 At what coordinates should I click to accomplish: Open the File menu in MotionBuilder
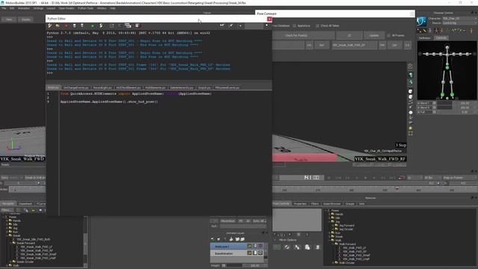(4, 8)
